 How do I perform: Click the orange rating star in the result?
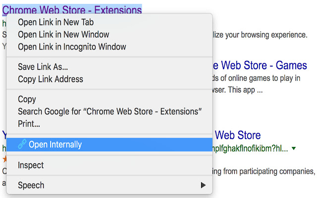pyautogui.click(x=4, y=159)
